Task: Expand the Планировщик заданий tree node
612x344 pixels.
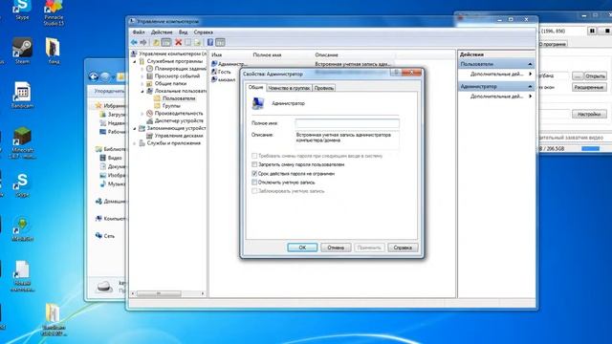Action: [142, 69]
